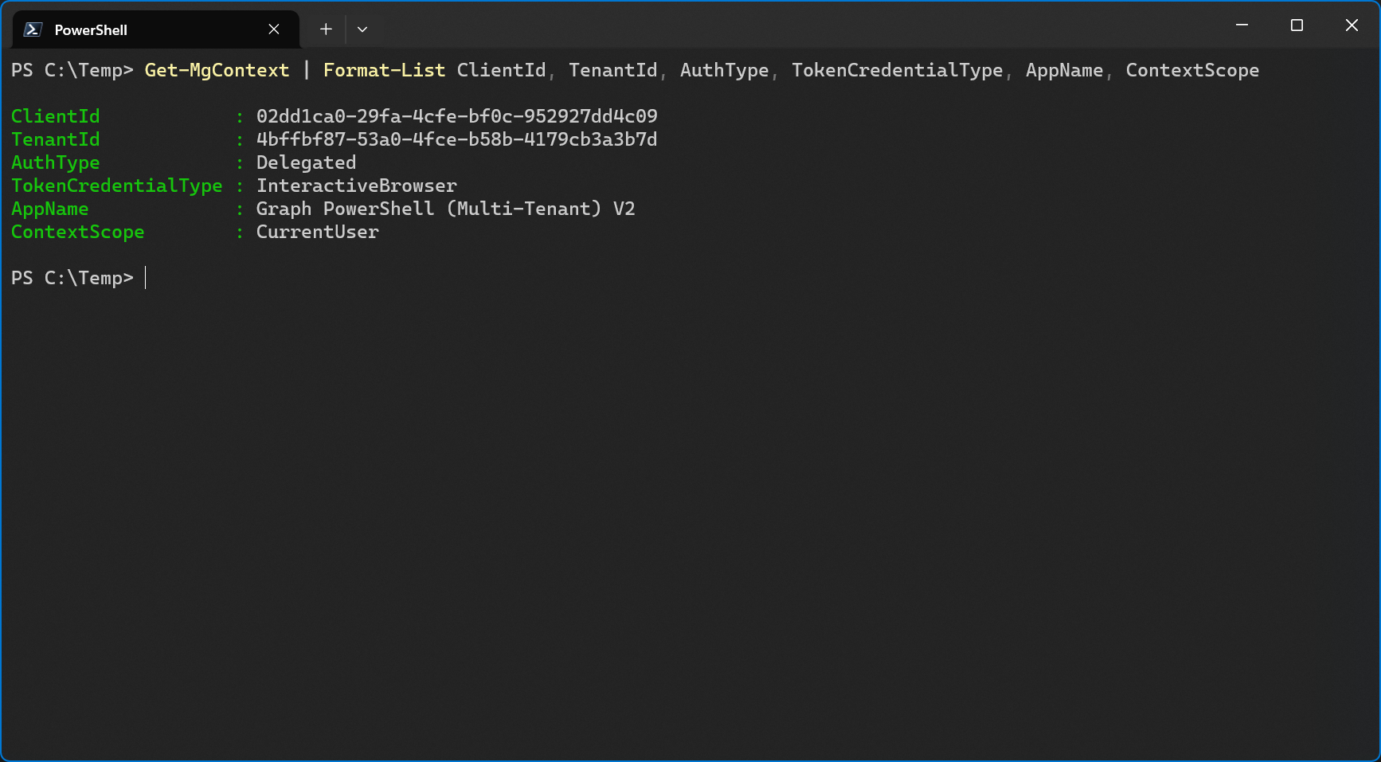This screenshot has width=1381, height=762.
Task: Maximize the terminal window
Action: point(1297,25)
